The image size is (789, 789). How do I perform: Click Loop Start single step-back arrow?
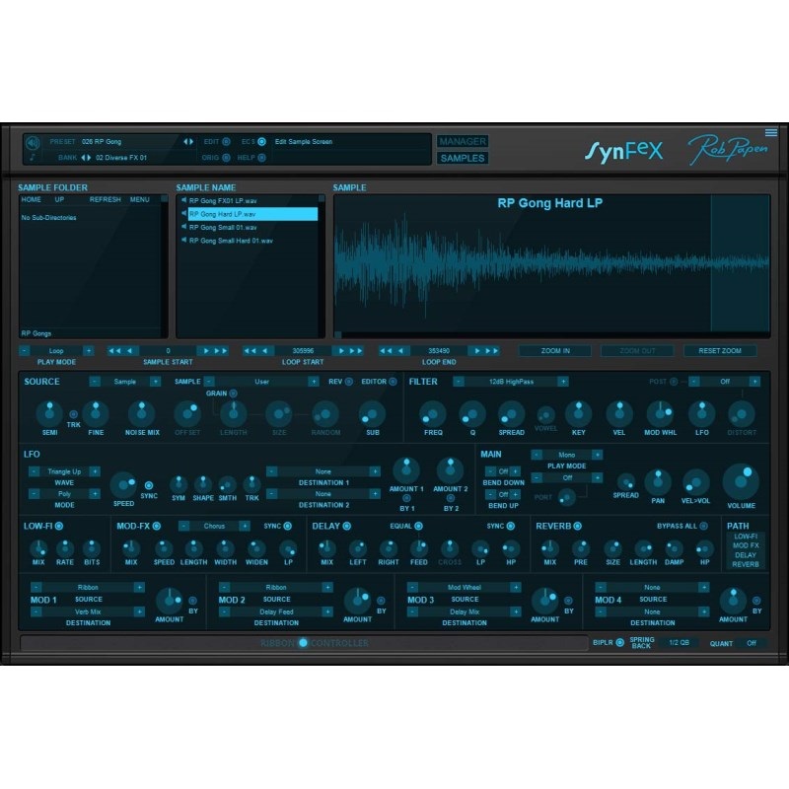coord(265,351)
